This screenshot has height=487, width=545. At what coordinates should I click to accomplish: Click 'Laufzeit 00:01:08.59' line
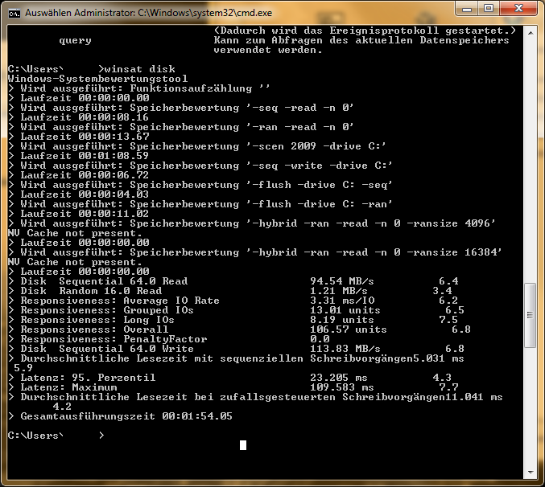78,156
